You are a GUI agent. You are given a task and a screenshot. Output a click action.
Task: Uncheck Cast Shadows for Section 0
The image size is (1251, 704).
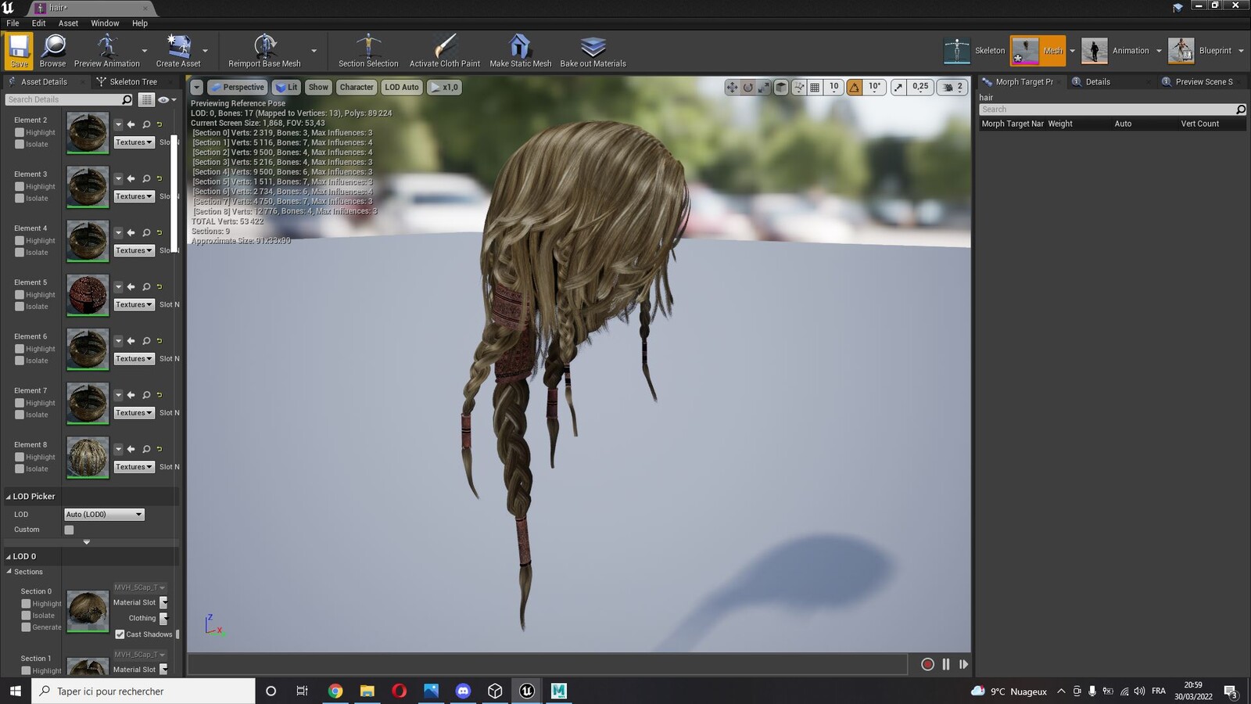click(120, 634)
